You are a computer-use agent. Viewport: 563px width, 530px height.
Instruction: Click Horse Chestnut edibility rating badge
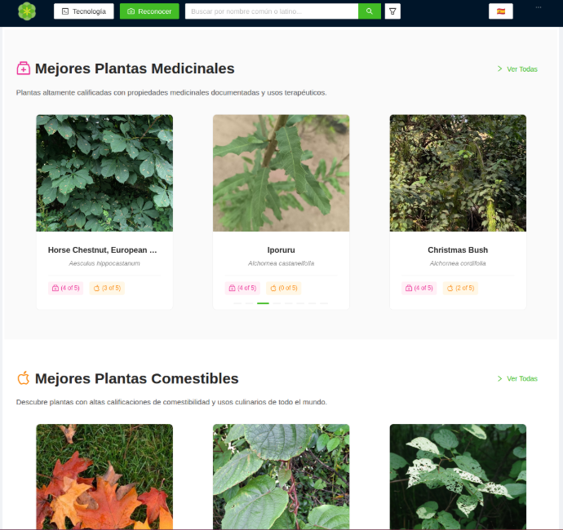point(107,288)
